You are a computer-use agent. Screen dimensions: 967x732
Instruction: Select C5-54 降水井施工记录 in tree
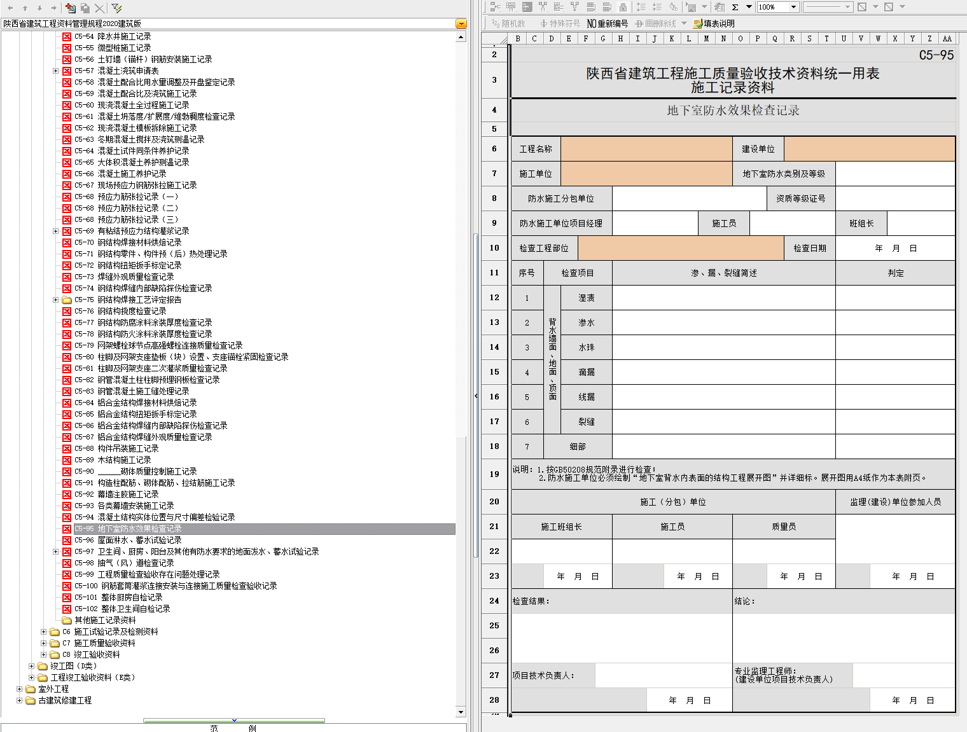(113, 36)
